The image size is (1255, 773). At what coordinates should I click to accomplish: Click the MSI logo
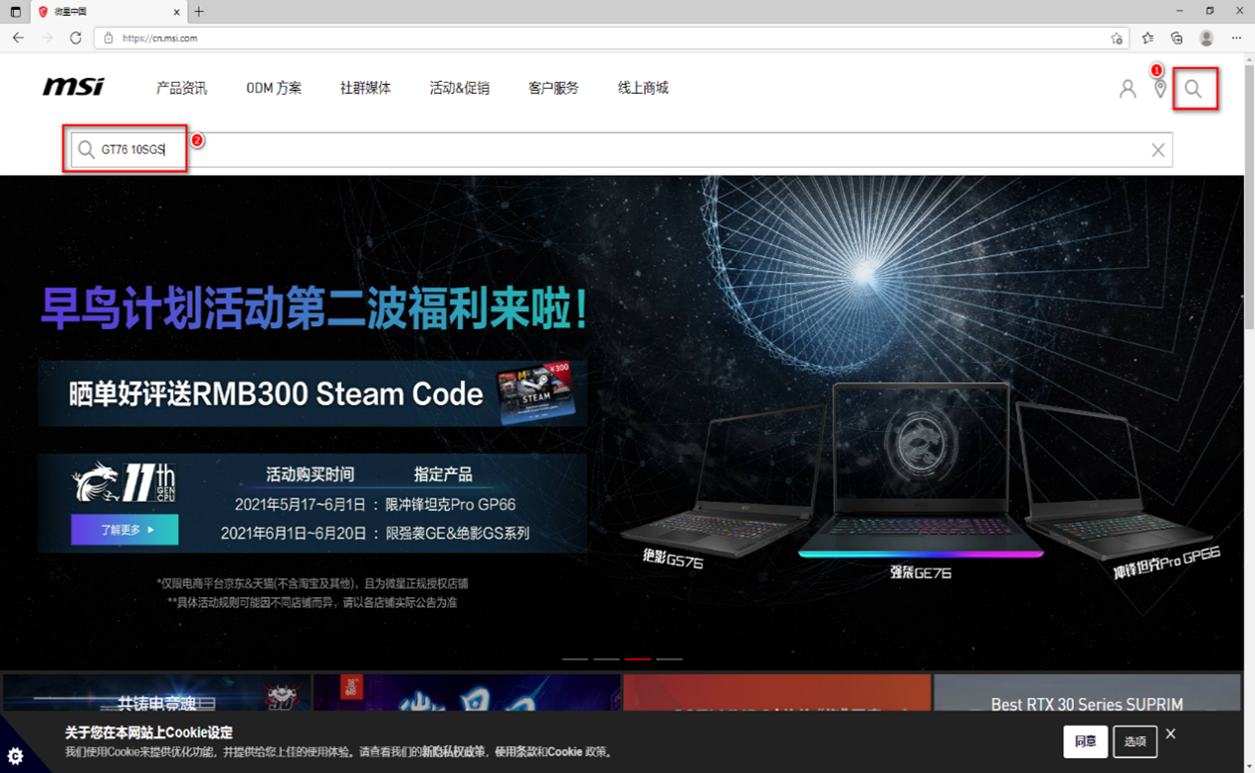[73, 88]
